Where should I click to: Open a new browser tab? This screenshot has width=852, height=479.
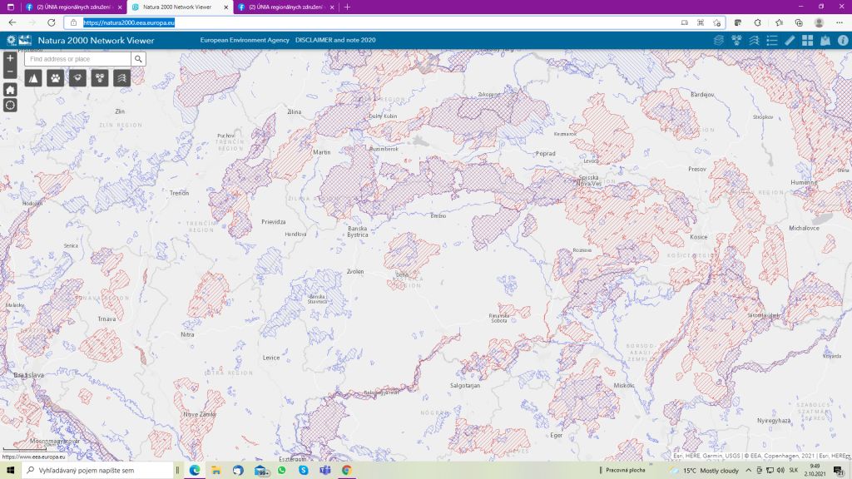pyautogui.click(x=347, y=7)
